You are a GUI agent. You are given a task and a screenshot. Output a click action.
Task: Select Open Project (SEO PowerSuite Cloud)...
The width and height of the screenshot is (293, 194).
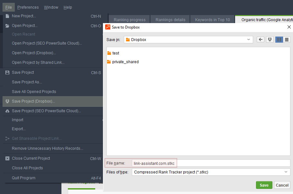(53, 43)
